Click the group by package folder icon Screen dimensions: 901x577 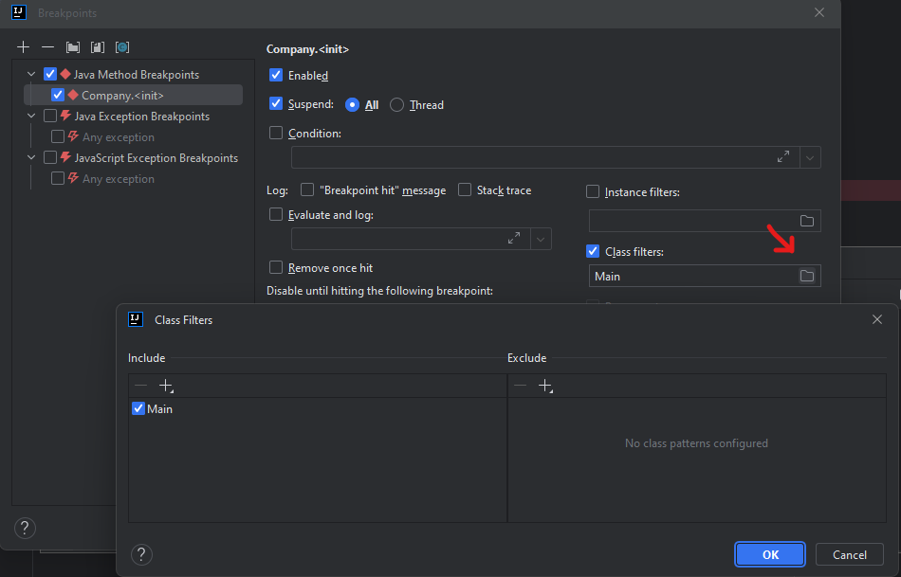point(73,46)
